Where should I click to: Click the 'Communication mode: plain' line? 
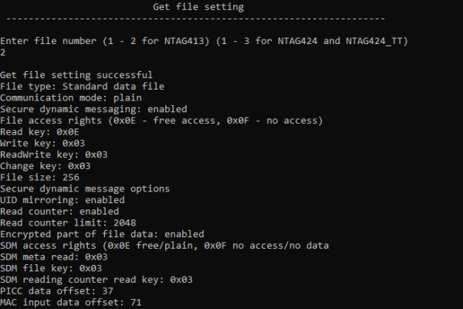click(71, 98)
